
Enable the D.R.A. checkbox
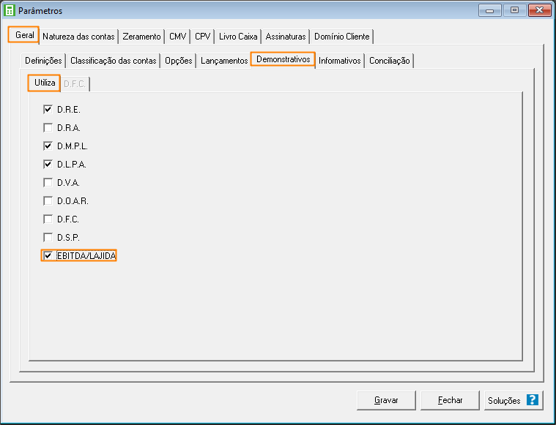[x=48, y=128]
